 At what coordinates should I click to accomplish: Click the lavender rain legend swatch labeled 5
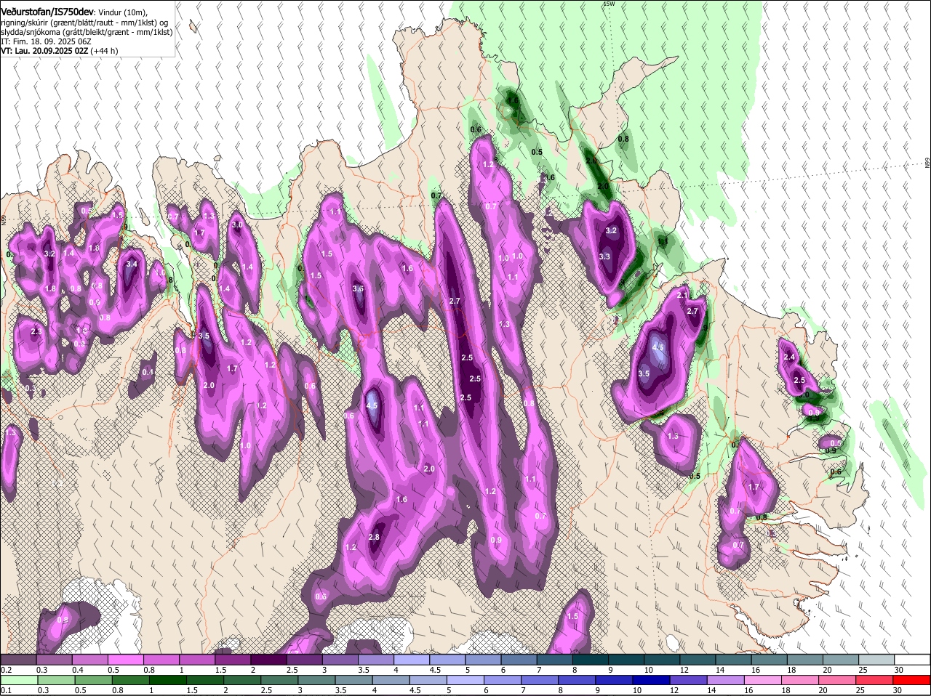465,680
